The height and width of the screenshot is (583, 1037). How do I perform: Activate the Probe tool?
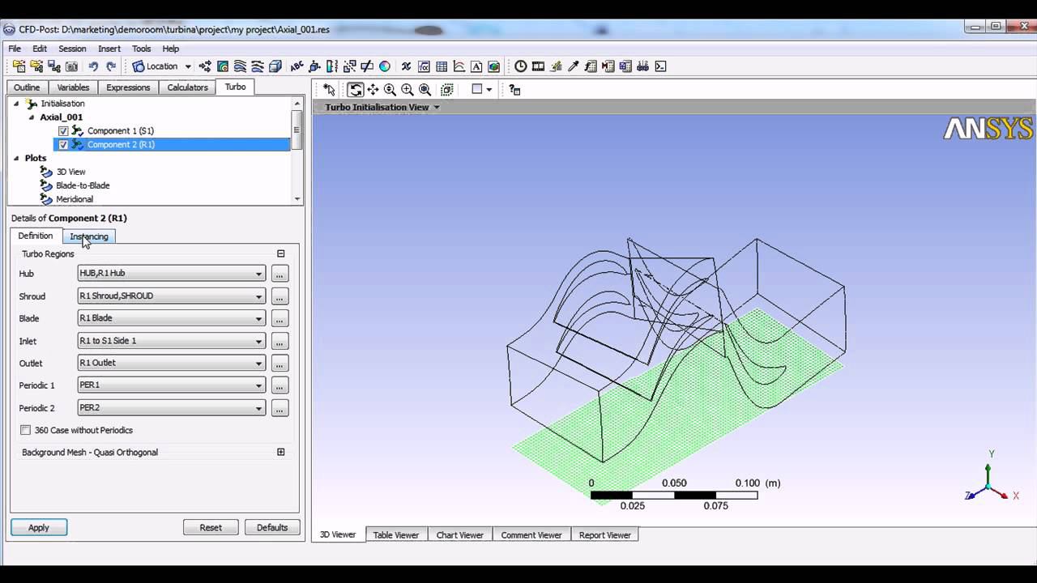[574, 66]
